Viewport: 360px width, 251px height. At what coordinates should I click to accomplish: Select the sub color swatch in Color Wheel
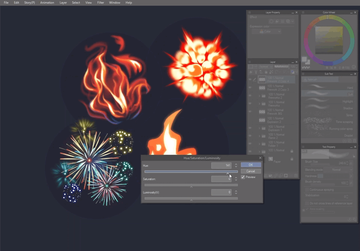click(307, 62)
